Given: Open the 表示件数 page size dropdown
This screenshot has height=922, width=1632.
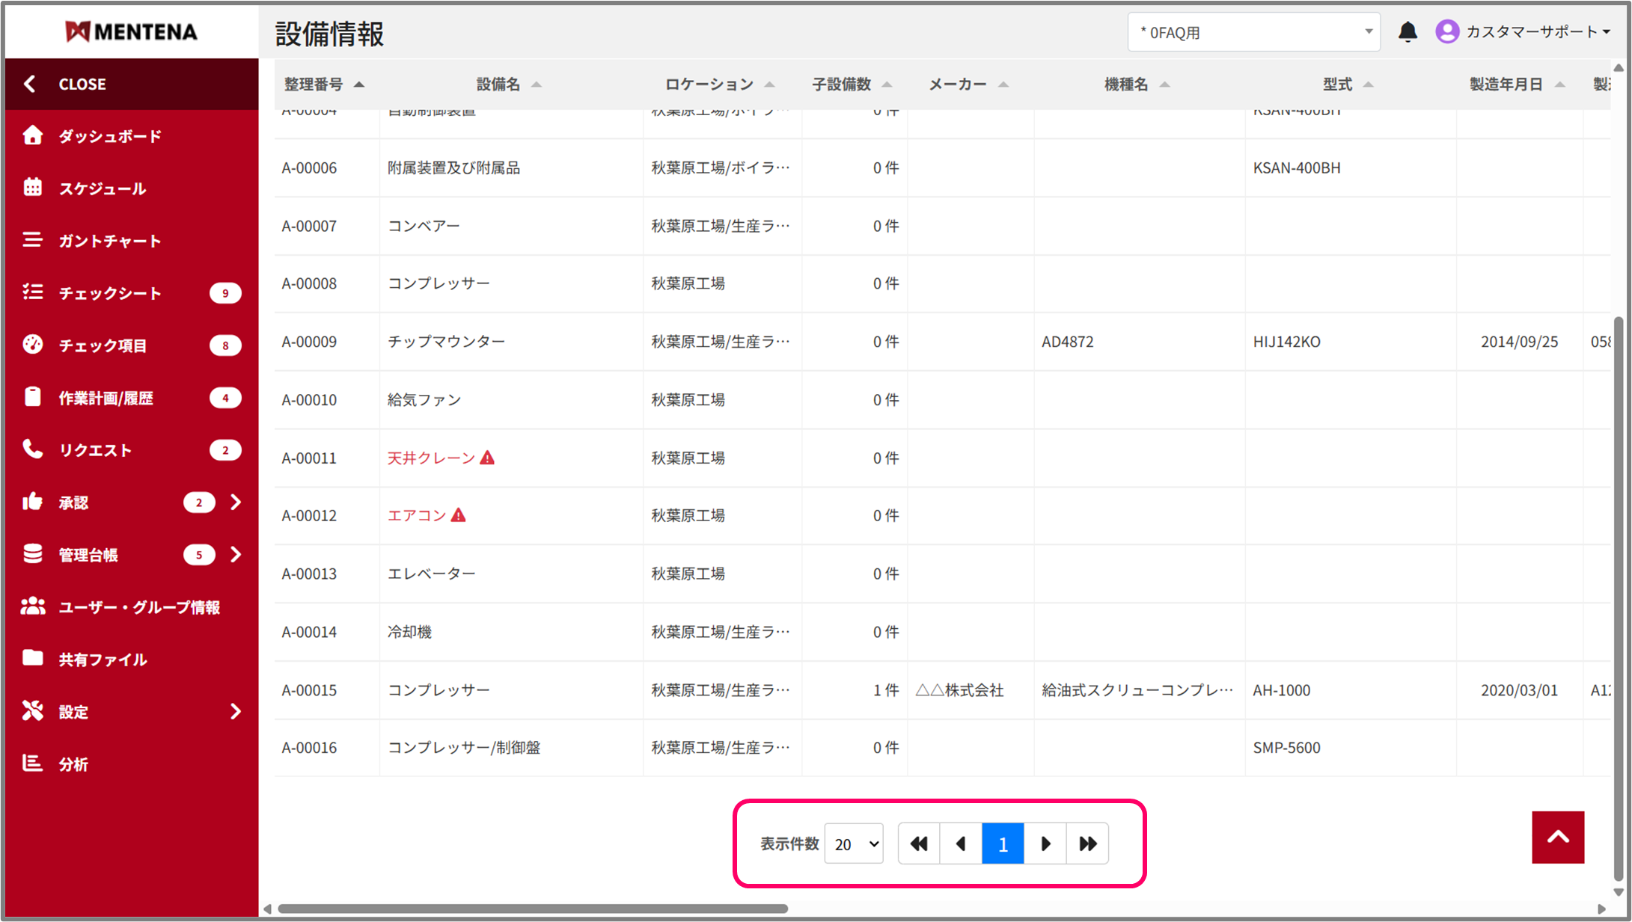Looking at the screenshot, I should [x=854, y=843].
